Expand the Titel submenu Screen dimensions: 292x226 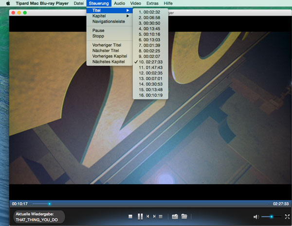coord(109,10)
